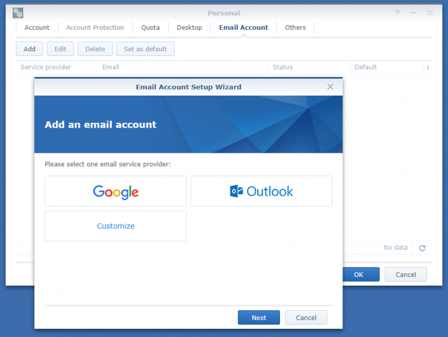Click the Add button in Personal window

point(29,49)
